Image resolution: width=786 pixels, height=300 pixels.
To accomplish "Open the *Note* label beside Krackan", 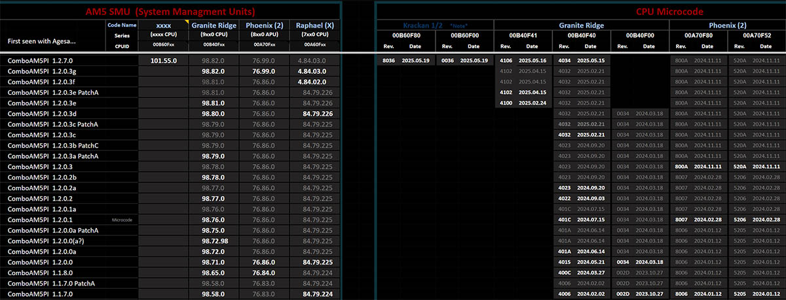I will 460,25.
